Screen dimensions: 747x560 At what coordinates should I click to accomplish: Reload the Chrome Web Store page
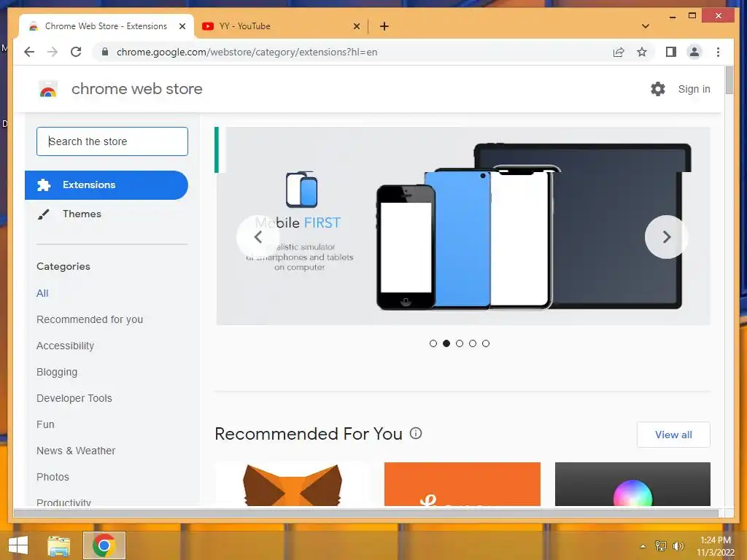click(76, 52)
